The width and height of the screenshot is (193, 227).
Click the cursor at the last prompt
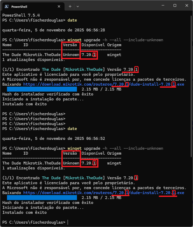coord(68,222)
